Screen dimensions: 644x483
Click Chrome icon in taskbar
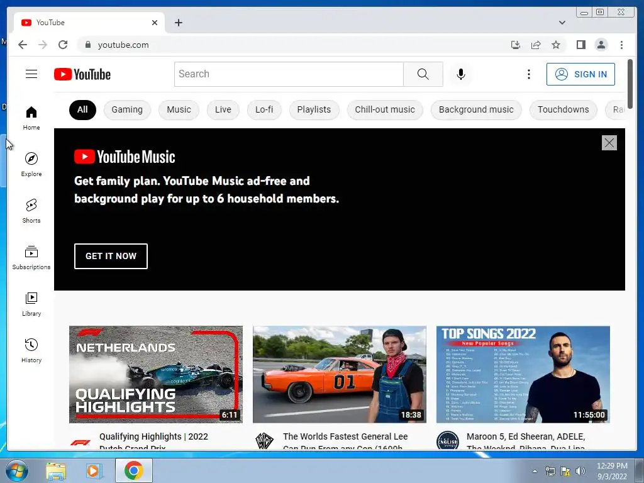[133, 470]
